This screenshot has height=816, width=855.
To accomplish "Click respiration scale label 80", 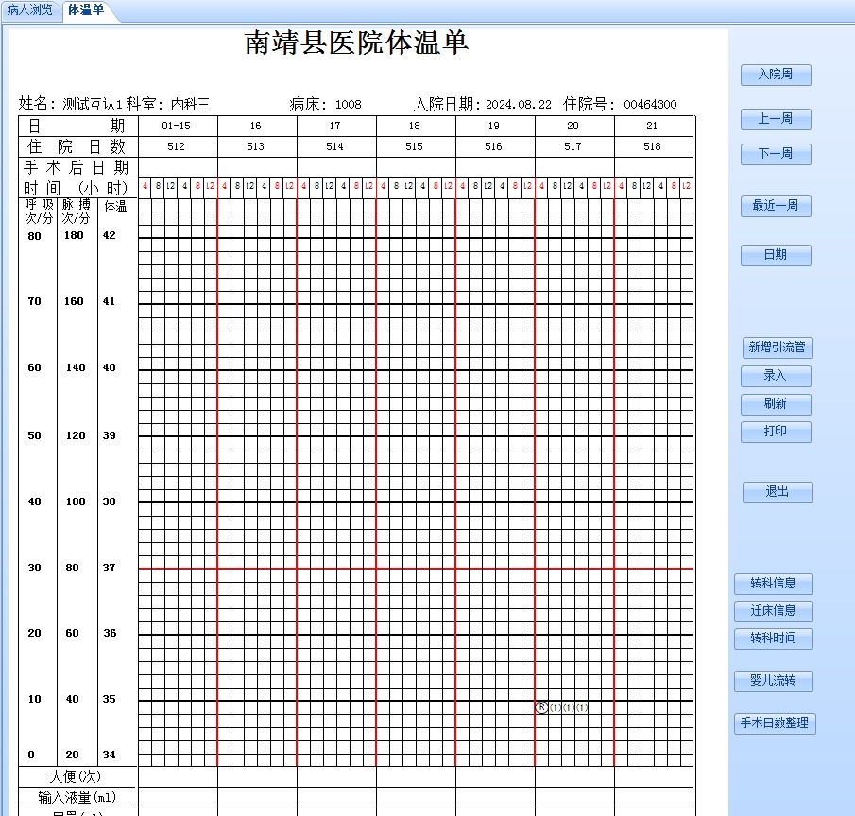I will tap(34, 236).
